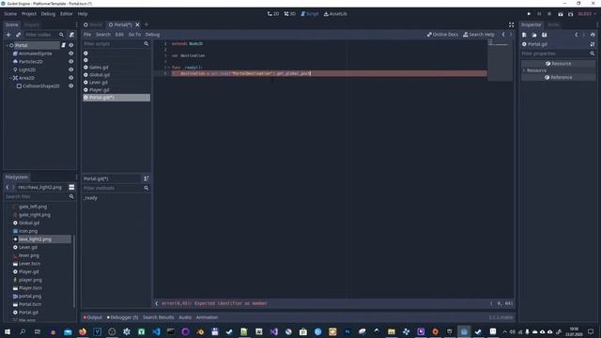Add a new node in Scene dock

tap(8, 35)
